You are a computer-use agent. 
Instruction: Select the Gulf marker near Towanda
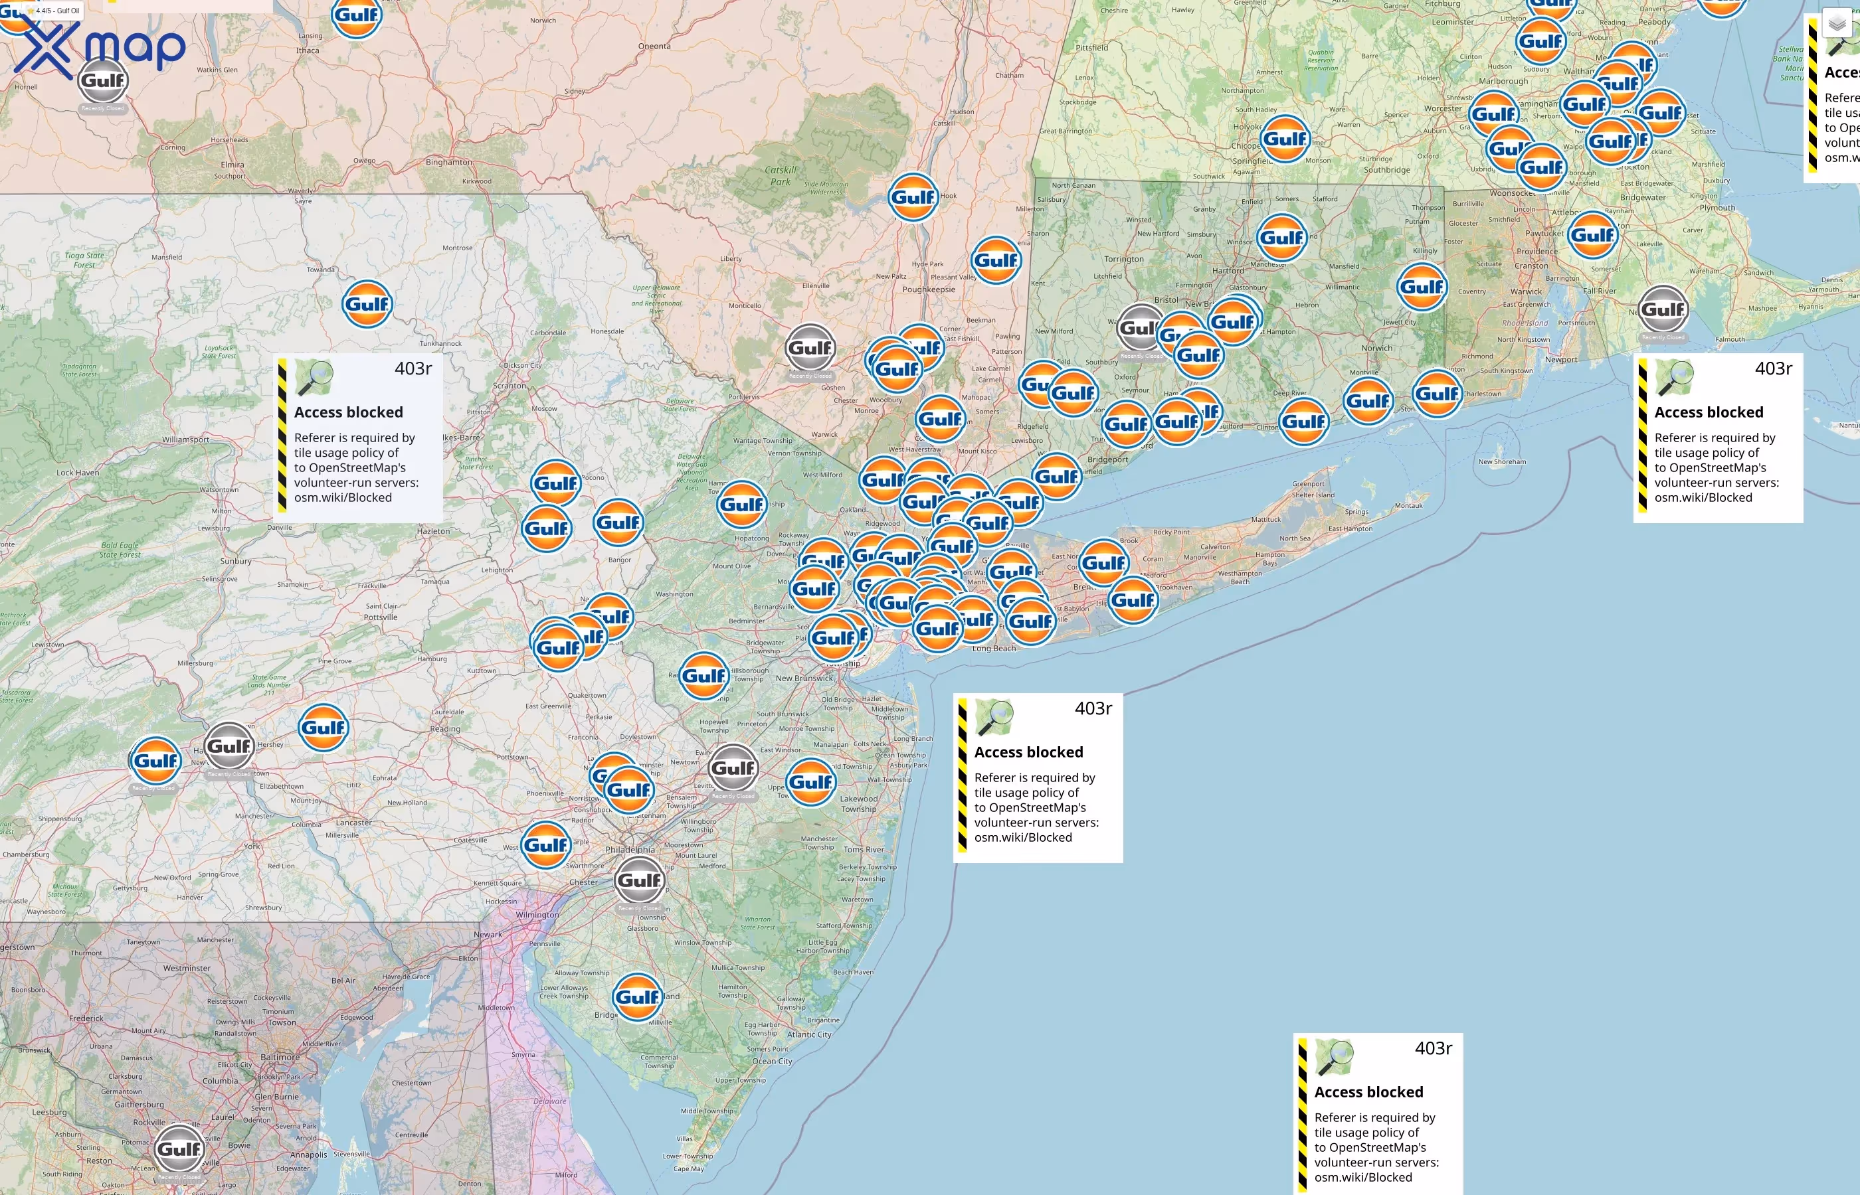pyautogui.click(x=367, y=304)
